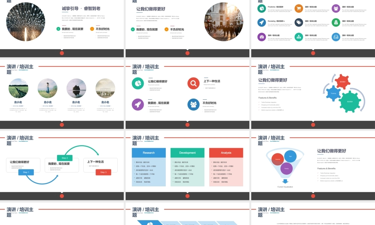
Task: Click the red Step 3 button
Action: coord(103,172)
